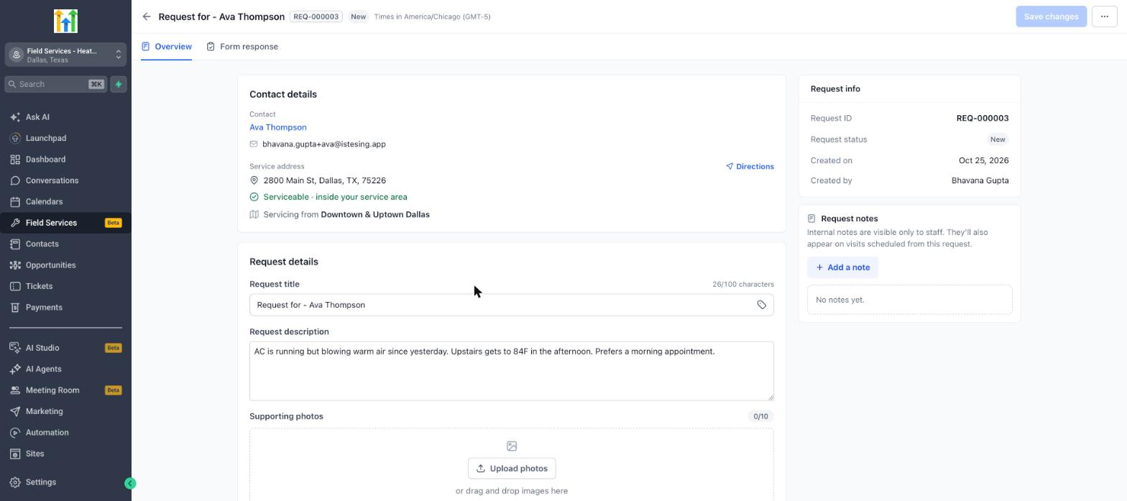Open Meeting Room in the sidebar
Screen dimensions: 1127x501
tap(65, 390)
